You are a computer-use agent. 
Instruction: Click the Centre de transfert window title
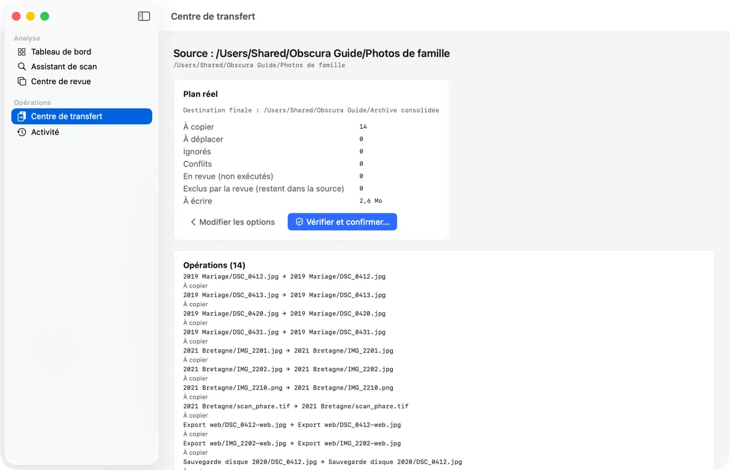213,16
